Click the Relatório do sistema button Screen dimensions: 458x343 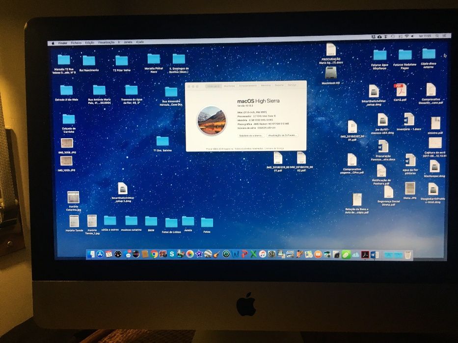(x=251, y=136)
